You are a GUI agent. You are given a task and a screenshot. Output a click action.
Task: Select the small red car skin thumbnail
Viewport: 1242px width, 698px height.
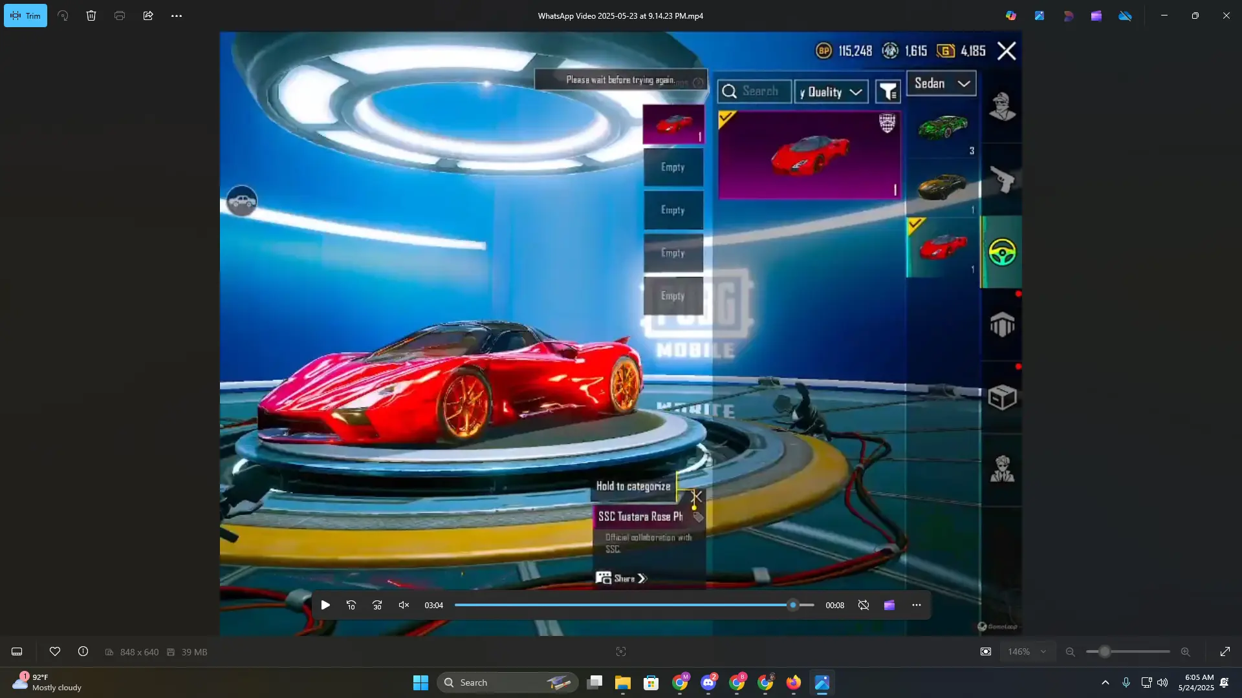(x=942, y=248)
